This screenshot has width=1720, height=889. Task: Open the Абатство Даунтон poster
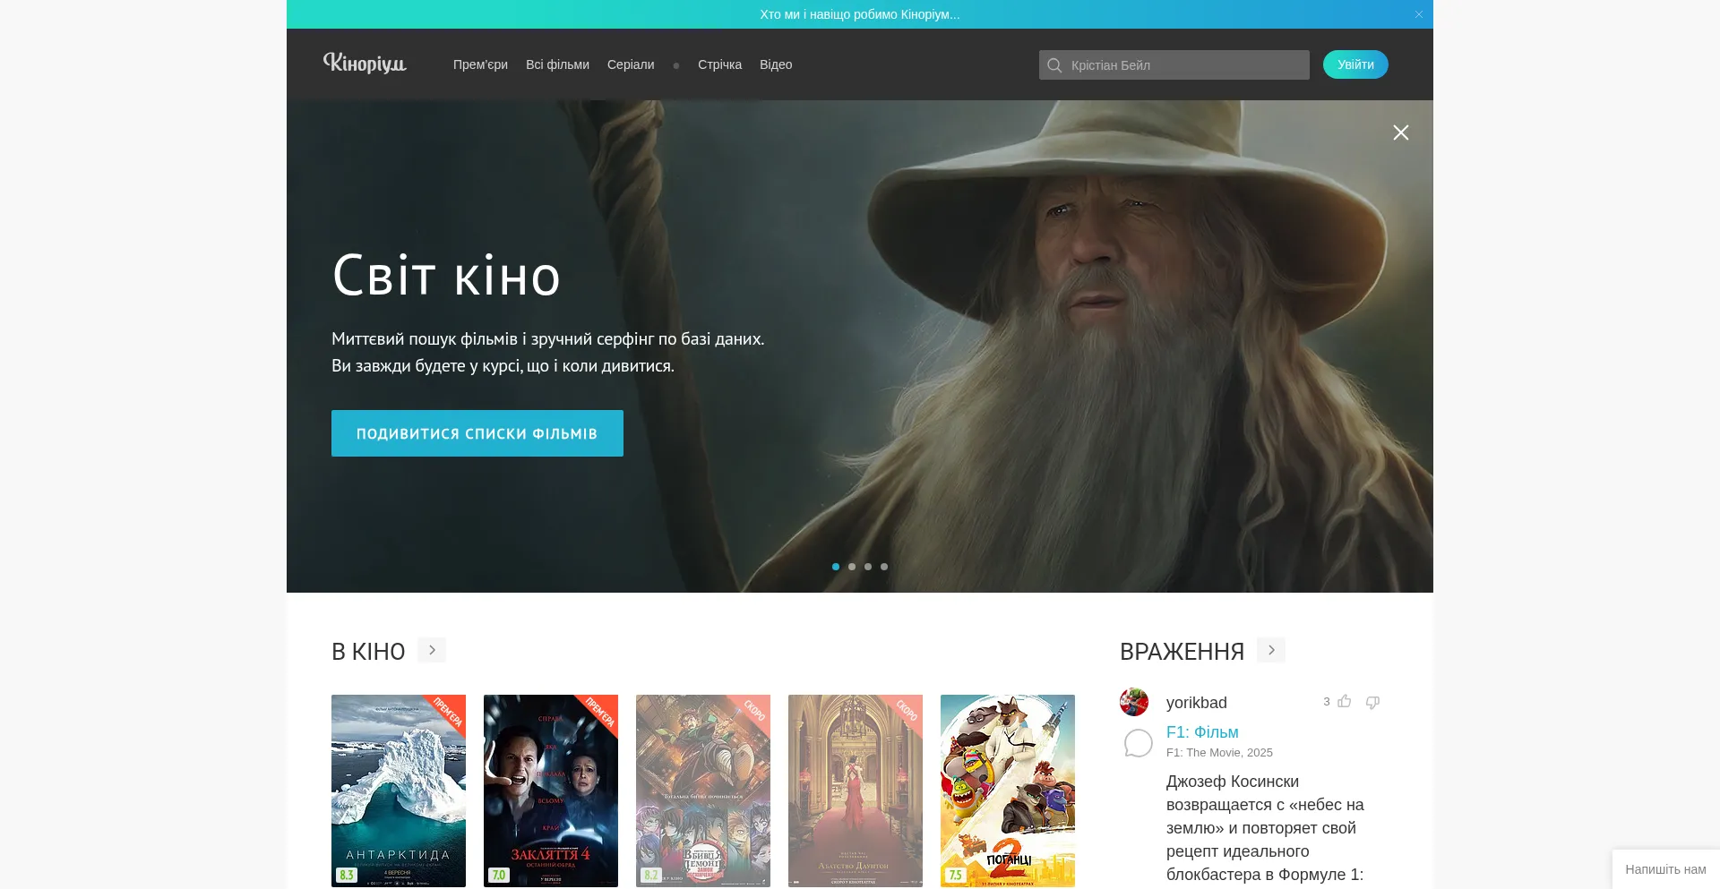856,791
